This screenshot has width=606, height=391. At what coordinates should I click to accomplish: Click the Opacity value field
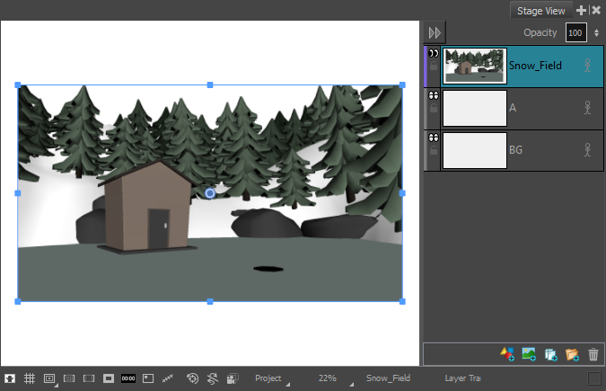click(x=575, y=33)
